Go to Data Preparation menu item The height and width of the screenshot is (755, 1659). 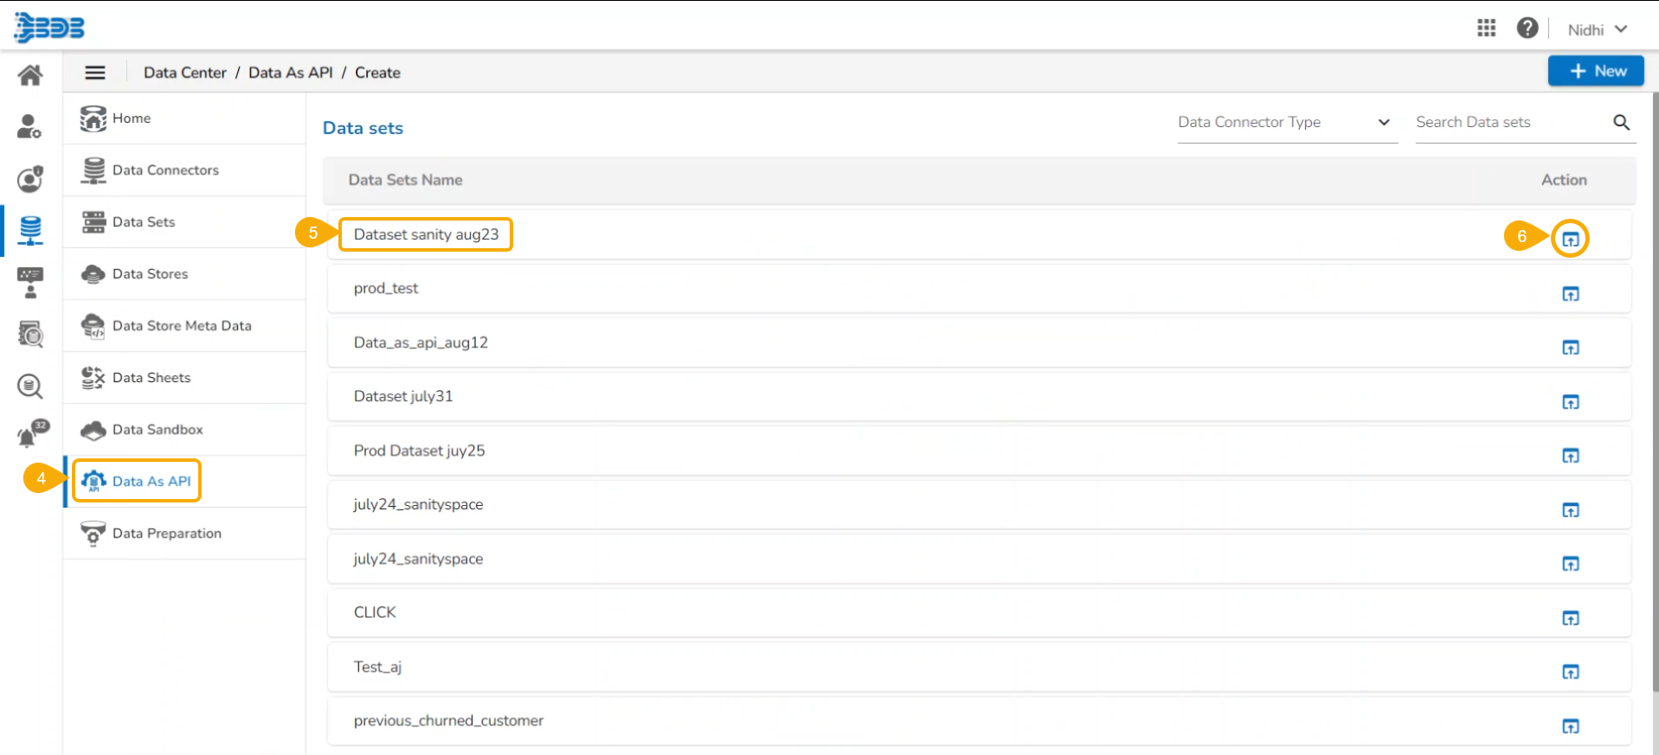pos(166,534)
